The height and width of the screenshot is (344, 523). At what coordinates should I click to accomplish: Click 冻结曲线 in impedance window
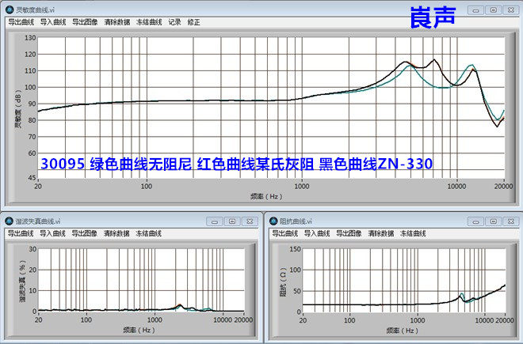point(412,234)
